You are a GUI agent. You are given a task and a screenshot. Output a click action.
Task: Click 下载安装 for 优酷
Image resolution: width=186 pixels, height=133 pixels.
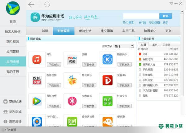pyautogui.click(x=89, y=65)
